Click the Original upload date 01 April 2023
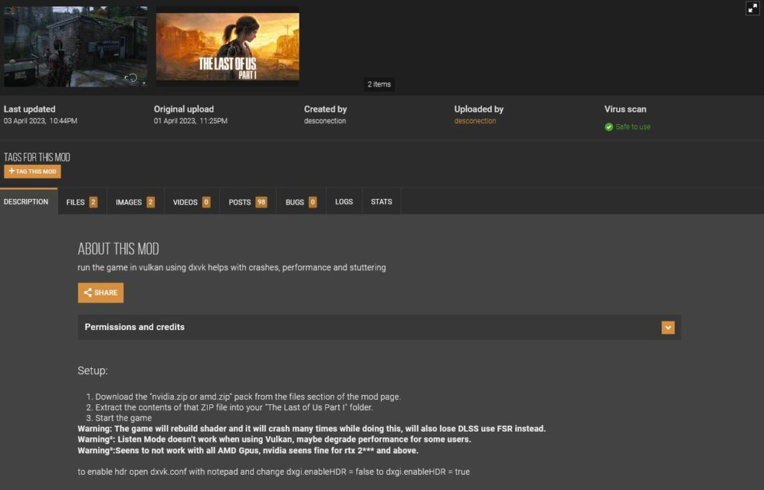The image size is (764, 490). [190, 120]
